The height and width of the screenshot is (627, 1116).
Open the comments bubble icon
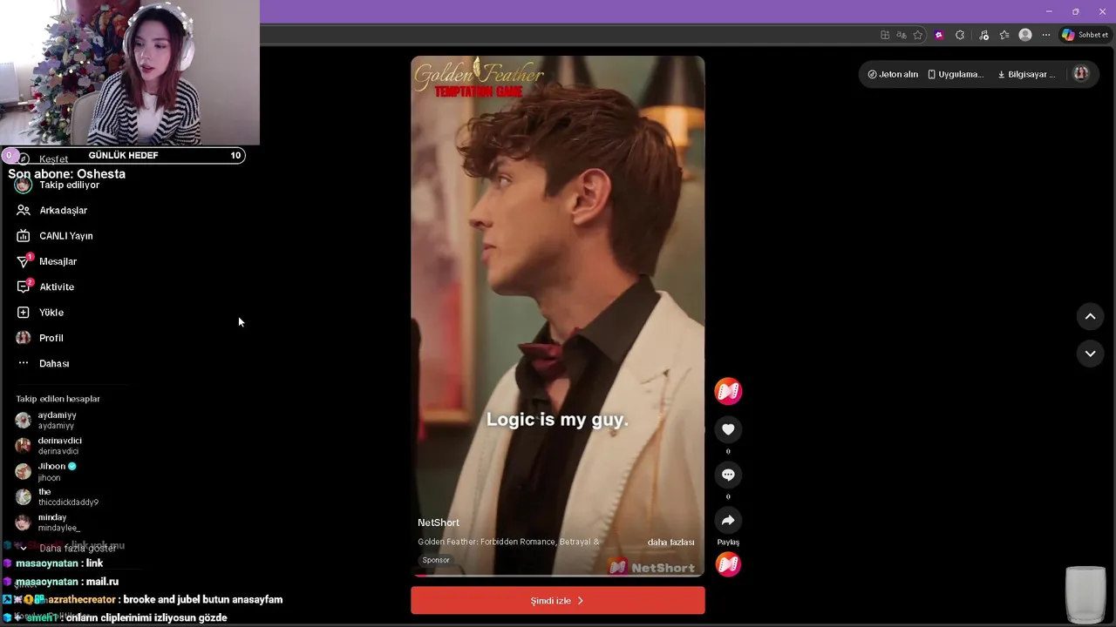[x=728, y=475]
